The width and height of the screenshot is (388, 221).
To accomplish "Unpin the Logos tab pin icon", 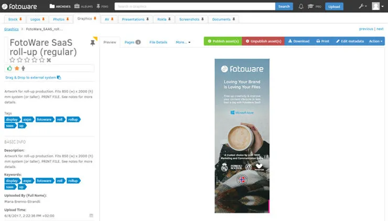I will pos(44,19).
